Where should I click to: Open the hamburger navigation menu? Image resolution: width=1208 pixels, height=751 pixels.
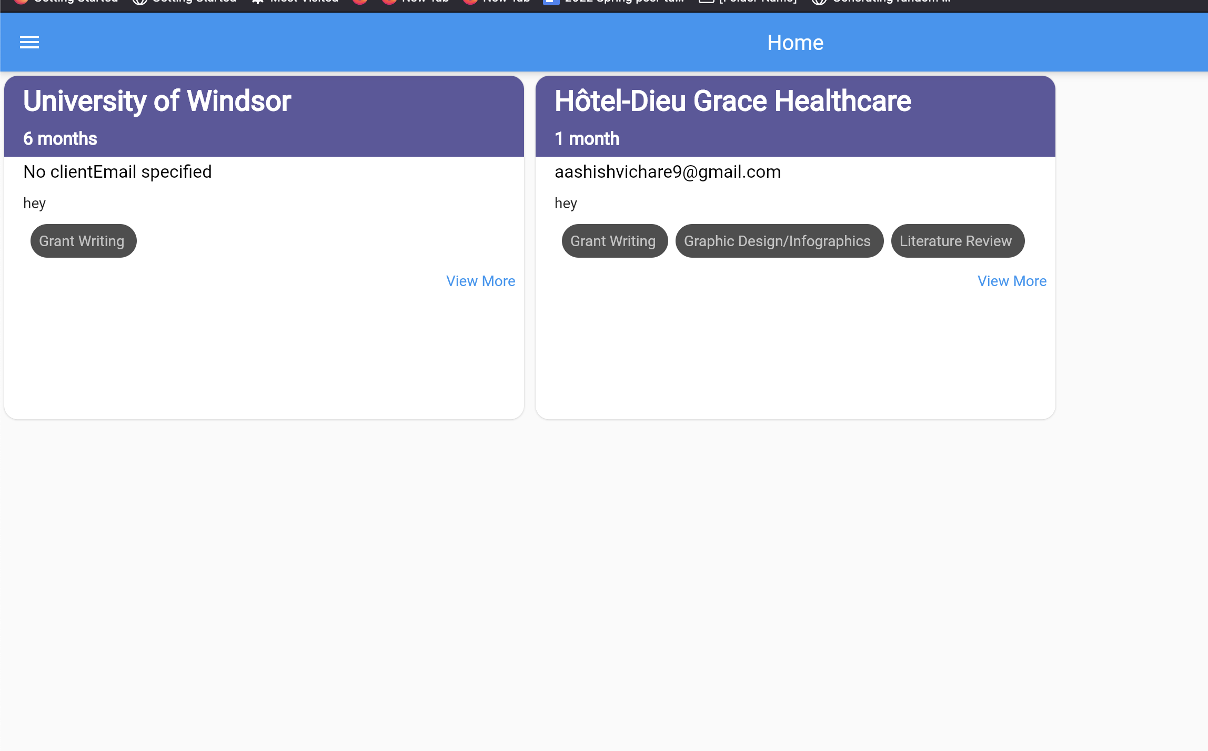[x=29, y=42]
